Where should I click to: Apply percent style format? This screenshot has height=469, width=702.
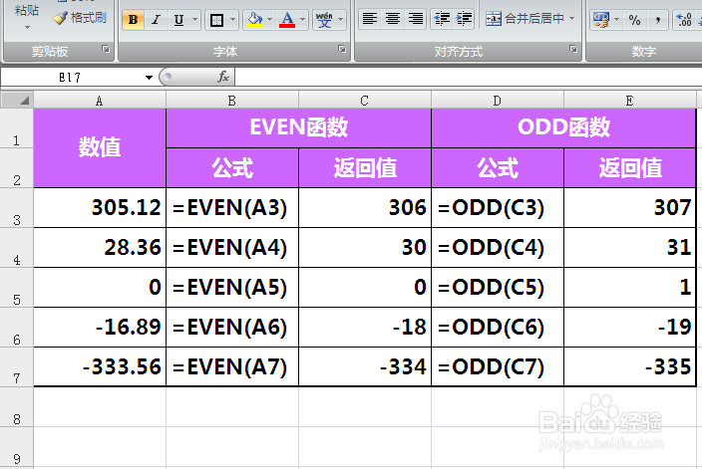(634, 20)
